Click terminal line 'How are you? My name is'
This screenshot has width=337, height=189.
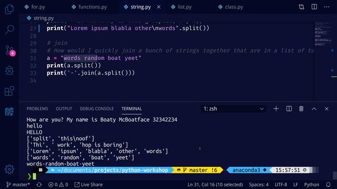pos(102,120)
